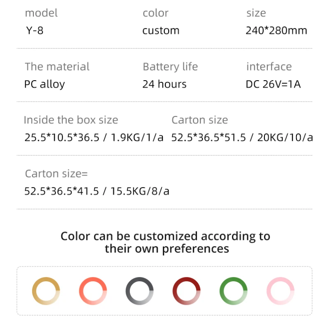
Task: Click the model value Y-8
Action: 34,31
